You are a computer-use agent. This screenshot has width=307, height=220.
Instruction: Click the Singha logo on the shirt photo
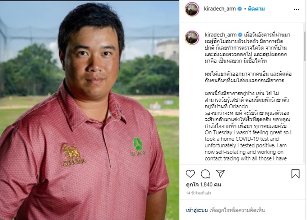74,155
